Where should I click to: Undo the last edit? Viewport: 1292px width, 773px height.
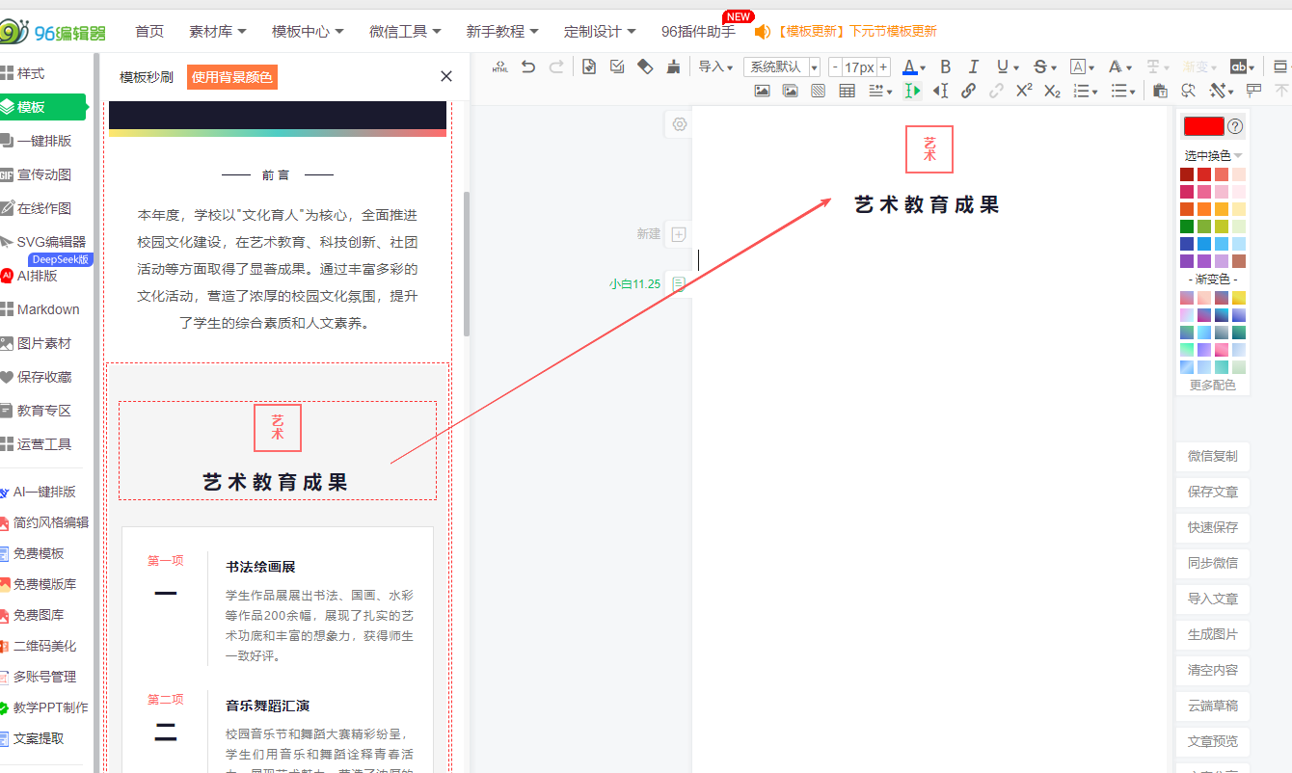pos(527,67)
